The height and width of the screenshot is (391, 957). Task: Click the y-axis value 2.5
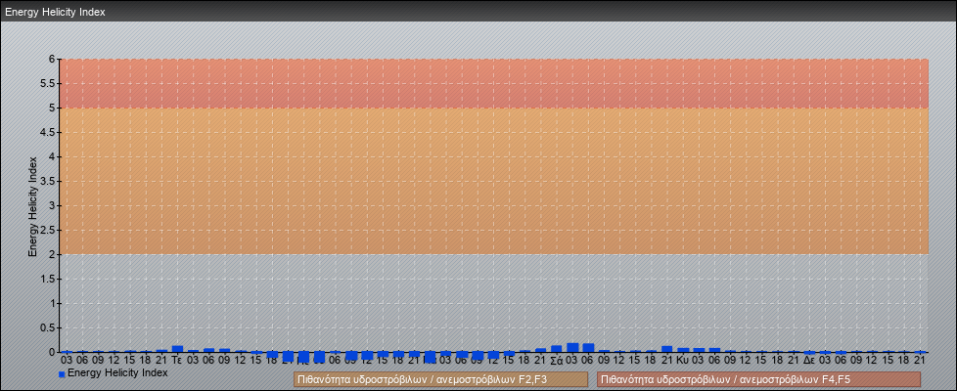49,230
